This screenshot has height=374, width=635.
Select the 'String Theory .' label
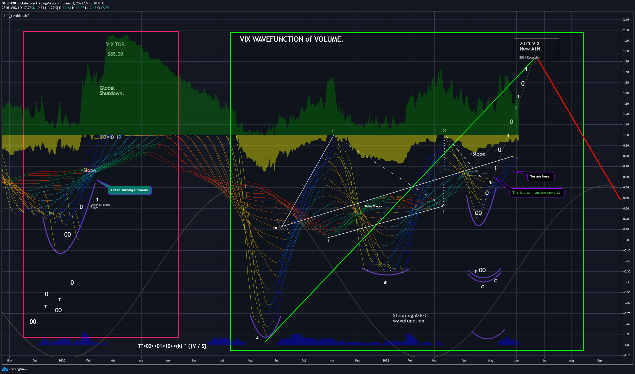[374, 206]
